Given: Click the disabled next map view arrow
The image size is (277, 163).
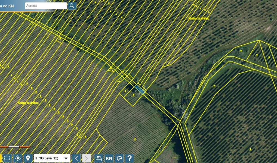Looking at the screenshot, I should tap(87, 158).
